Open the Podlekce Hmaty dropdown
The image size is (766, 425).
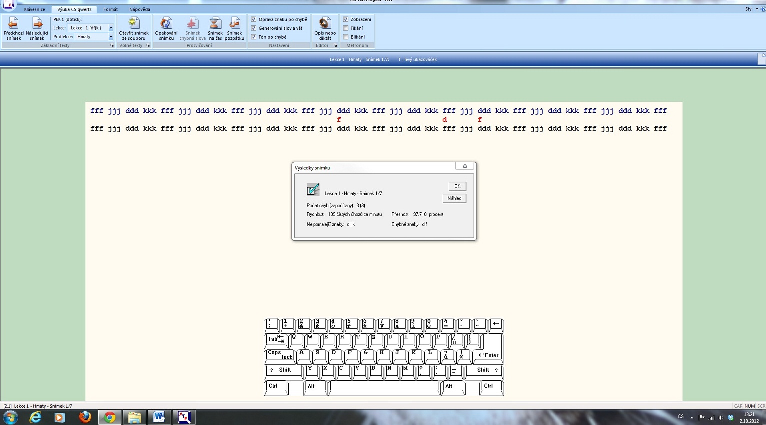coord(110,37)
